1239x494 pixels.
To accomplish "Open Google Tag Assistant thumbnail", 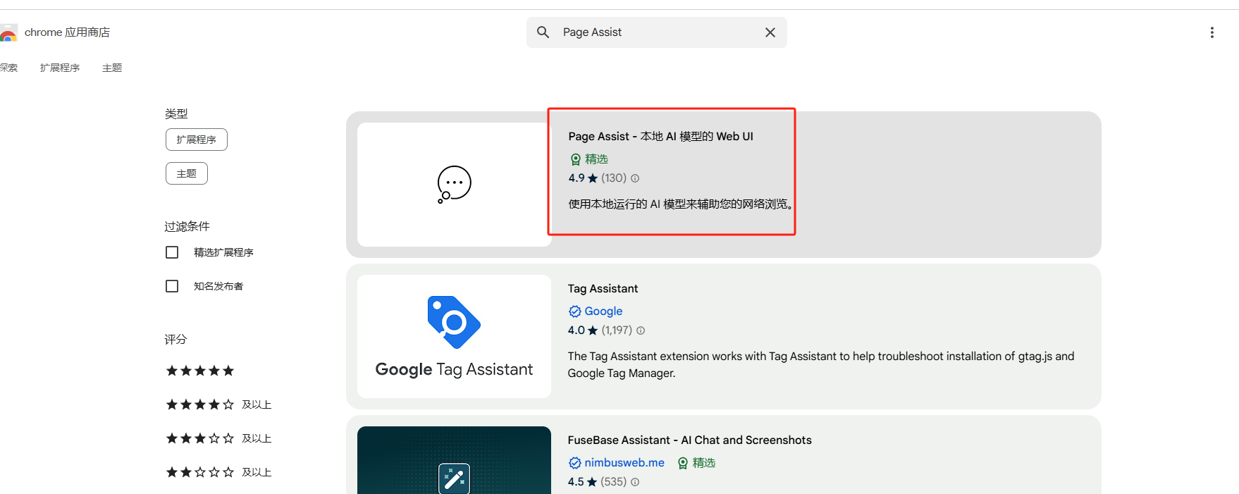I will (454, 336).
